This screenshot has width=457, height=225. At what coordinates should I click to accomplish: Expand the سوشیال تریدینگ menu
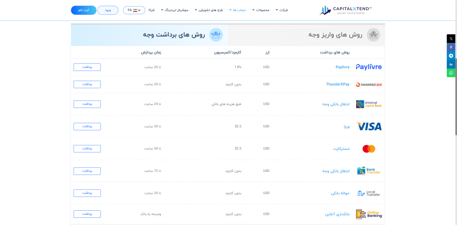[174, 10]
